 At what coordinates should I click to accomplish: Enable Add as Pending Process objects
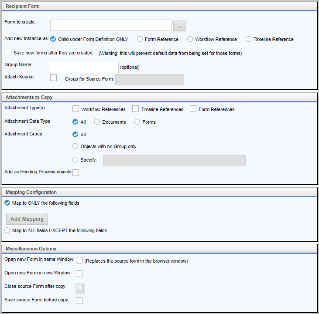coord(76,172)
